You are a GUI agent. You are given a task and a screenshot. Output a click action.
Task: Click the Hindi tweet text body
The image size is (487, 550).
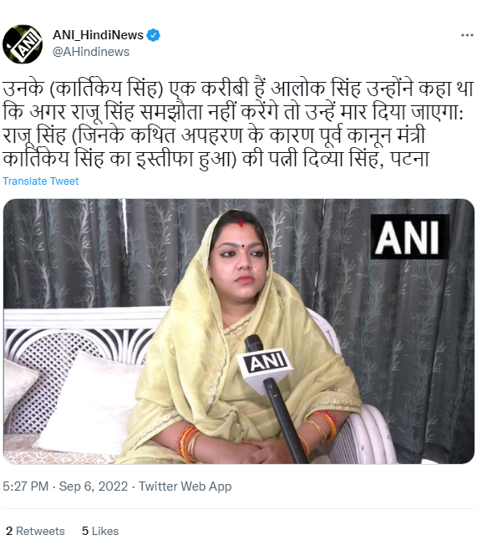click(x=238, y=124)
